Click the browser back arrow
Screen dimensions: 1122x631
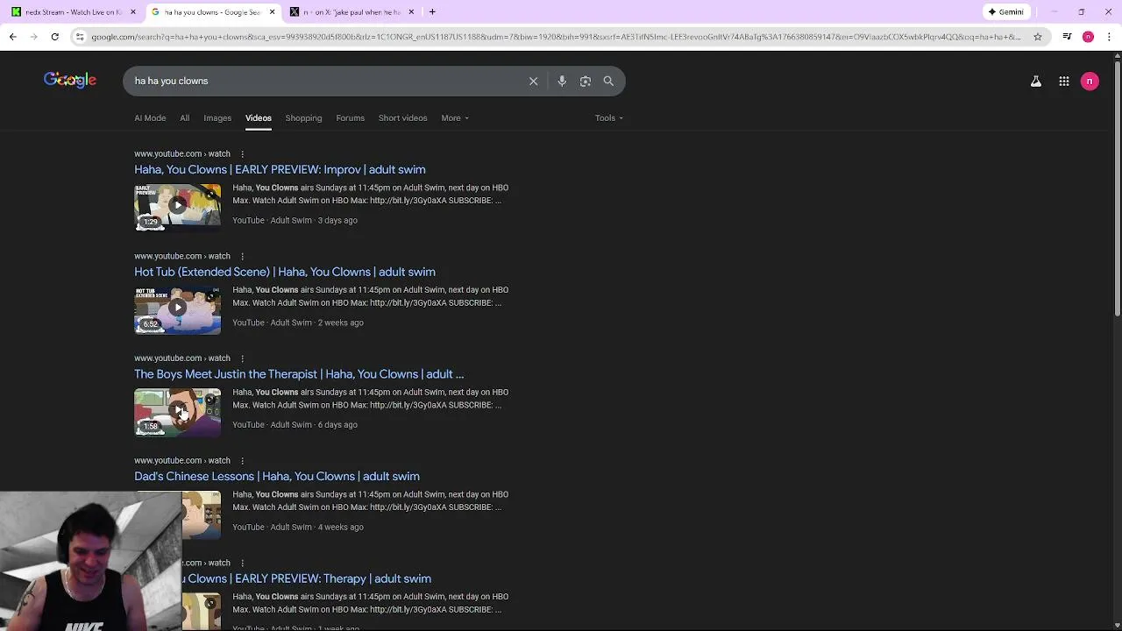point(12,37)
